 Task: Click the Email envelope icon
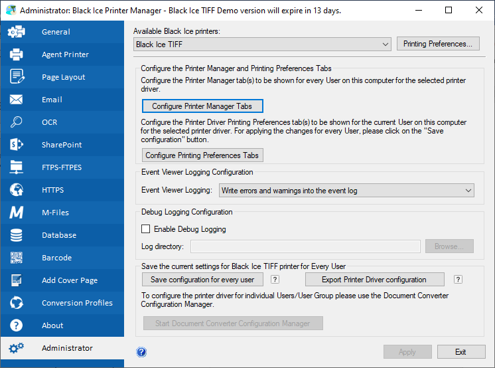[x=17, y=100]
